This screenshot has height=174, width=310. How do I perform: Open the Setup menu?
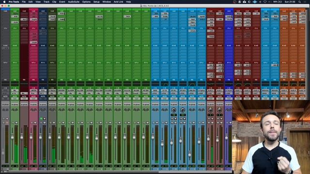pos(96,2)
